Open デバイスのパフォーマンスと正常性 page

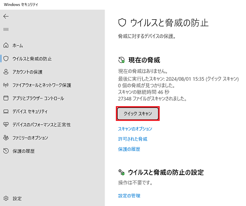click(42, 124)
